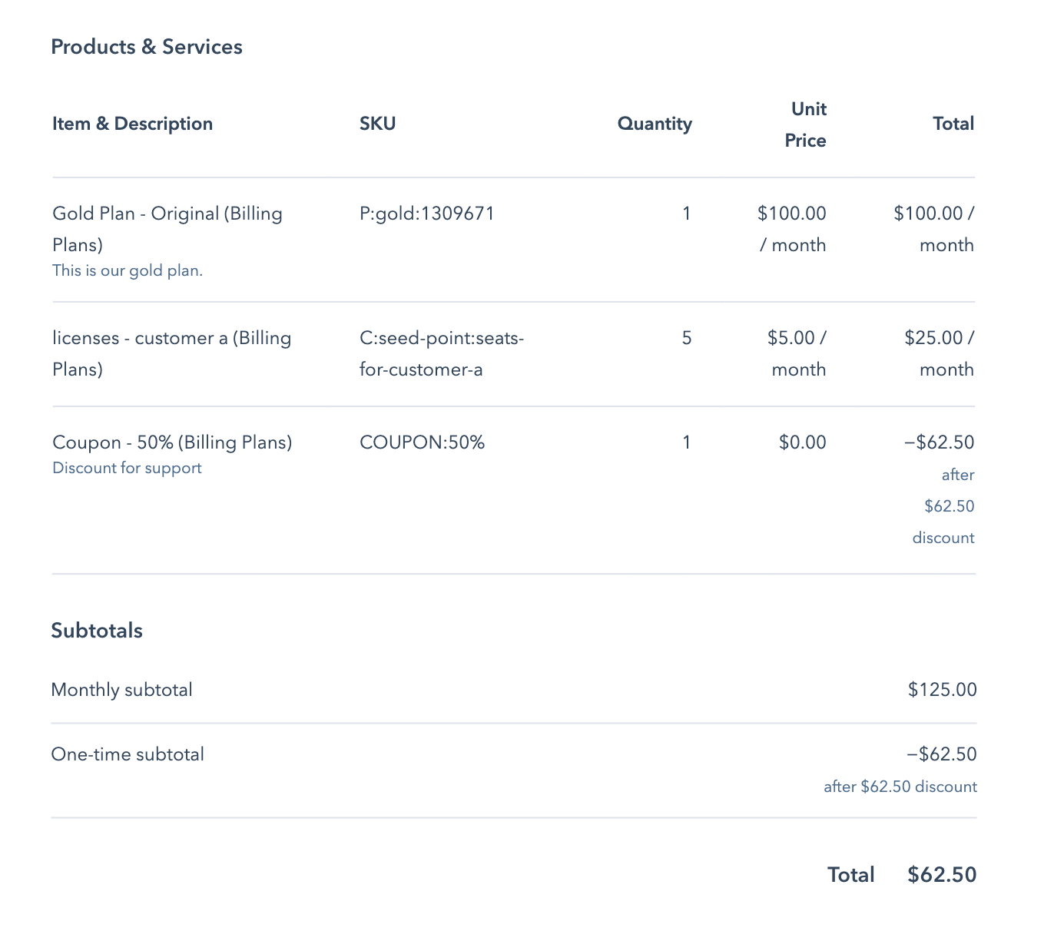Click the Unit Price column header

[x=806, y=124]
